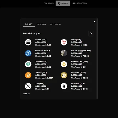Pick the Tether logo icon
The image size is (118, 118).
(28, 64)
